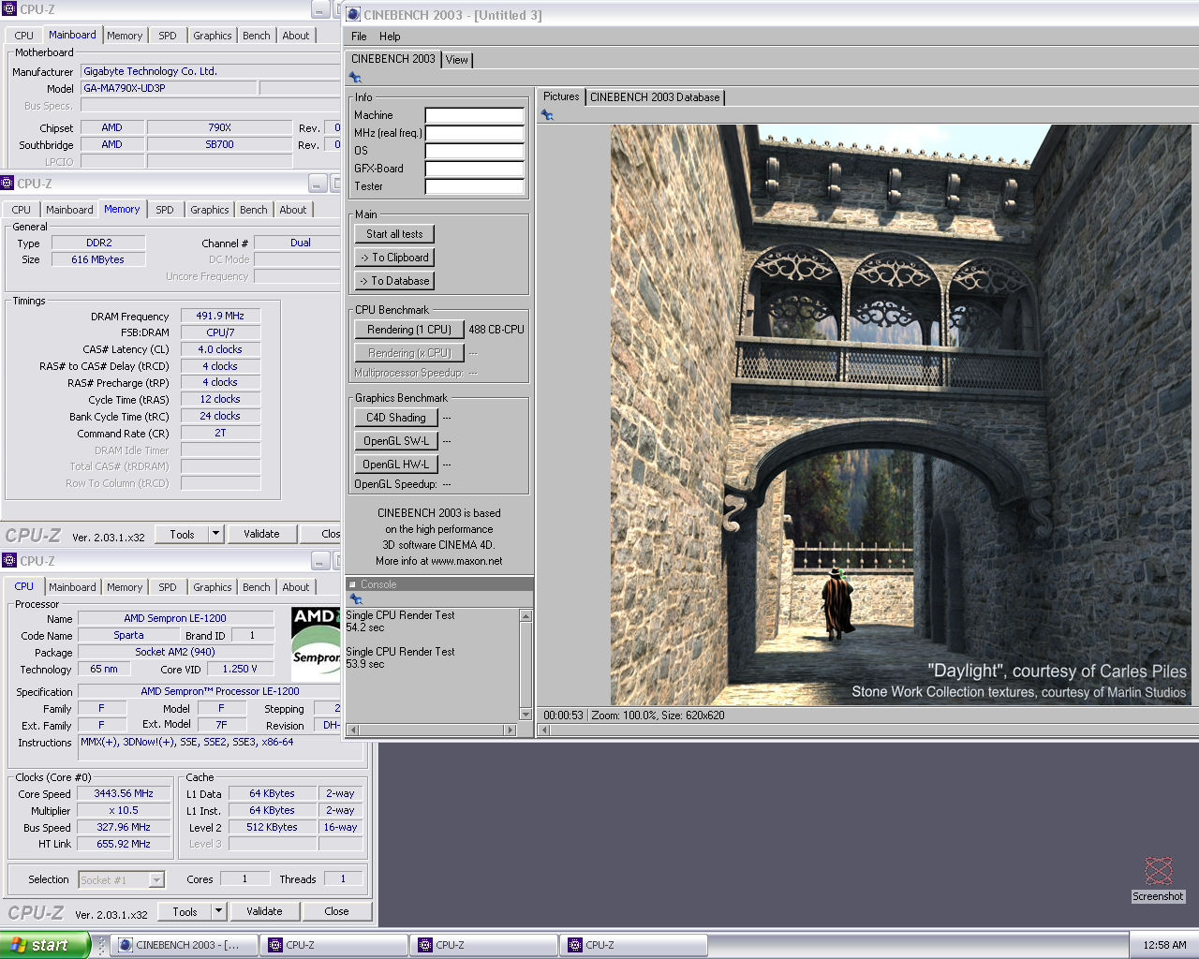Click the pin icon under Pictures tab
This screenshot has width=1199, height=959.
click(x=547, y=115)
